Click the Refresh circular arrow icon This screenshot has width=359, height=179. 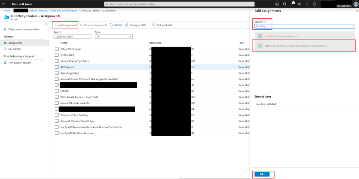click(x=111, y=25)
